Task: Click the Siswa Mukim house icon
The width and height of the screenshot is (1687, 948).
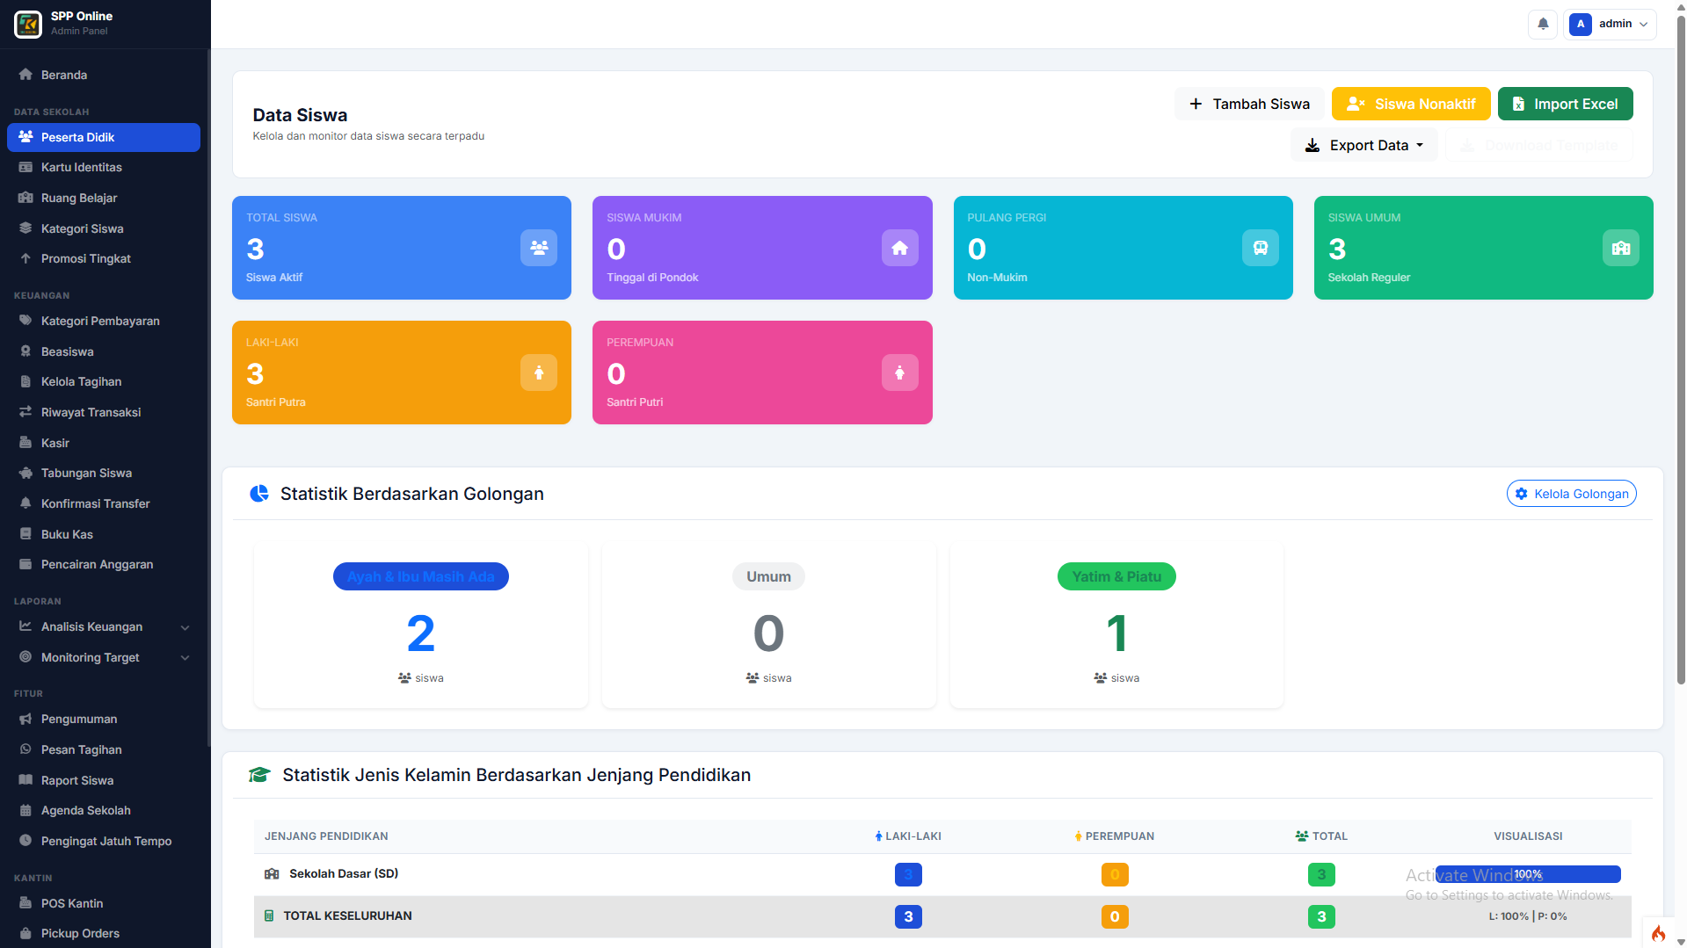Action: tap(900, 248)
